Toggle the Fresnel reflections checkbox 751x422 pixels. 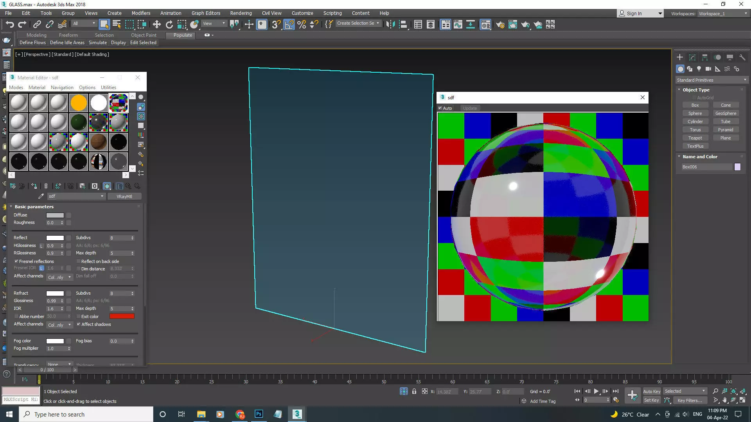(x=16, y=261)
